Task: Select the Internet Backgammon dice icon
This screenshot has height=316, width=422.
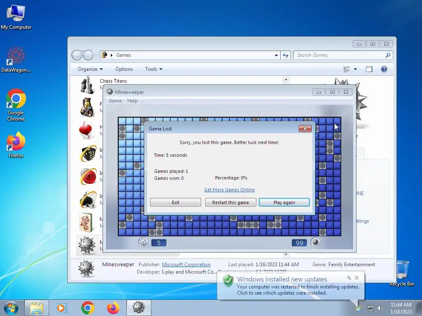Action: click(x=88, y=153)
